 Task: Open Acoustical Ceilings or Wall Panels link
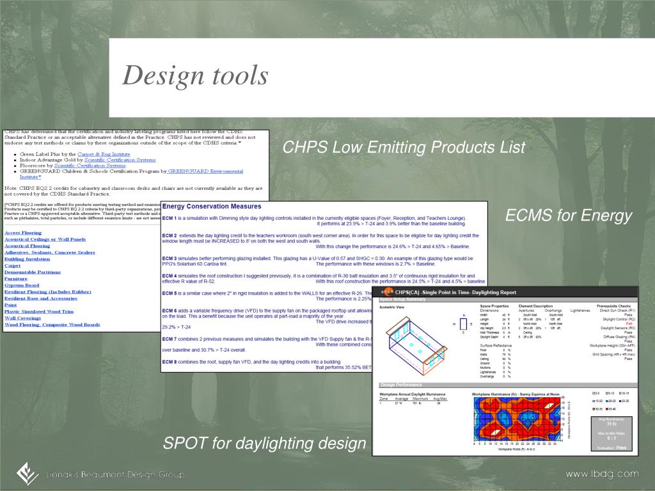coord(45,239)
